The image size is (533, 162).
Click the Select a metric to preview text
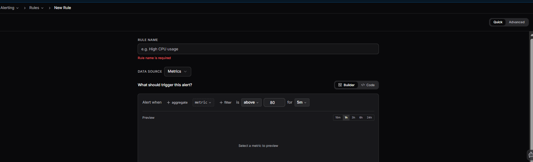click(258, 146)
